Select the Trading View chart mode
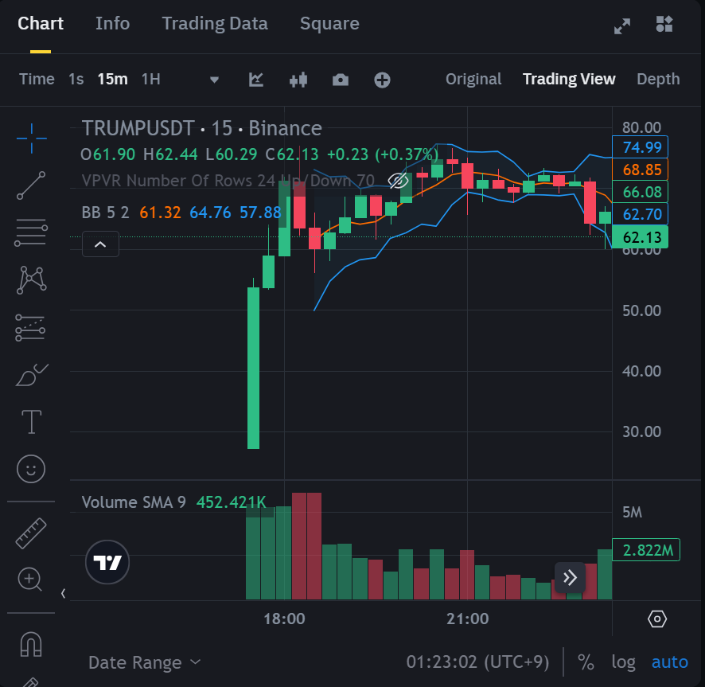Image resolution: width=705 pixels, height=687 pixels. tap(569, 79)
